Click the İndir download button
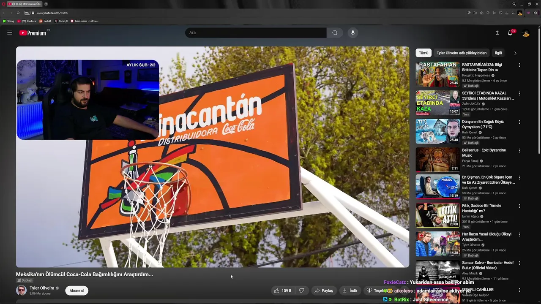 (x=350, y=290)
